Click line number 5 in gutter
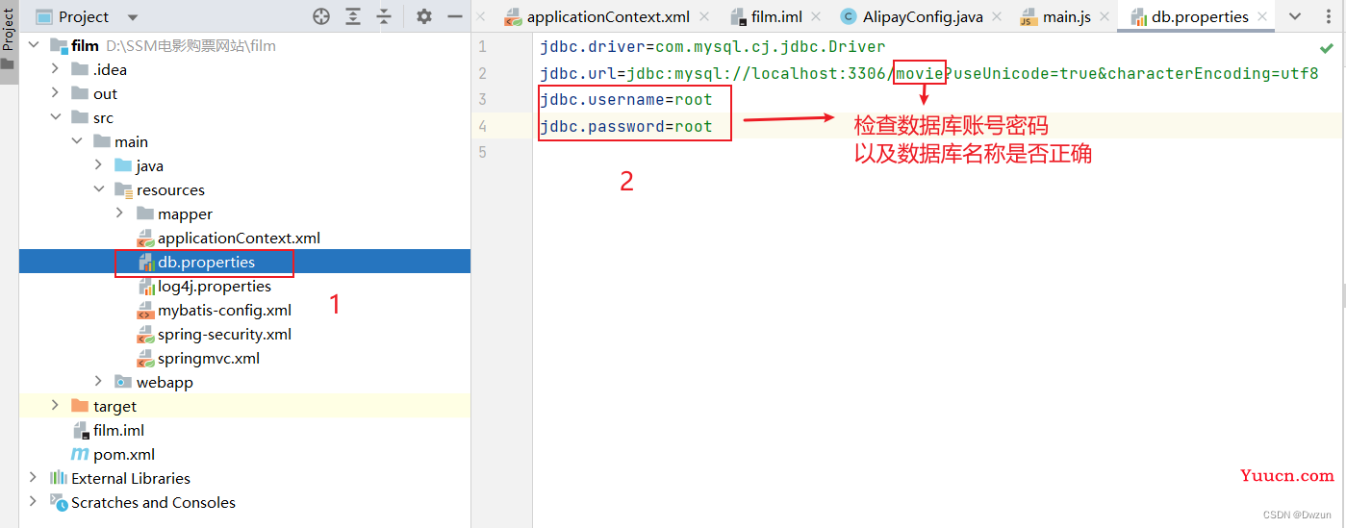The height and width of the screenshot is (528, 1346). (x=482, y=152)
